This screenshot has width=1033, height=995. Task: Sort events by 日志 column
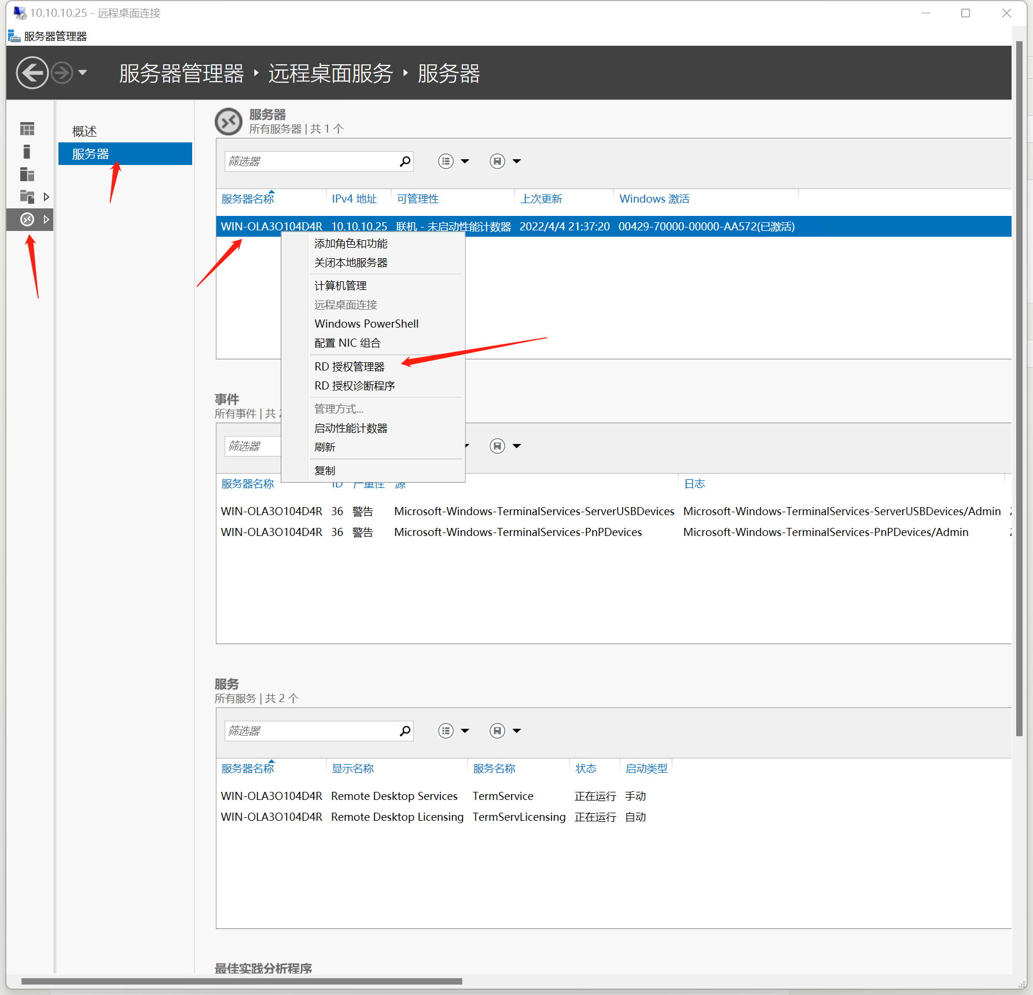tap(694, 483)
